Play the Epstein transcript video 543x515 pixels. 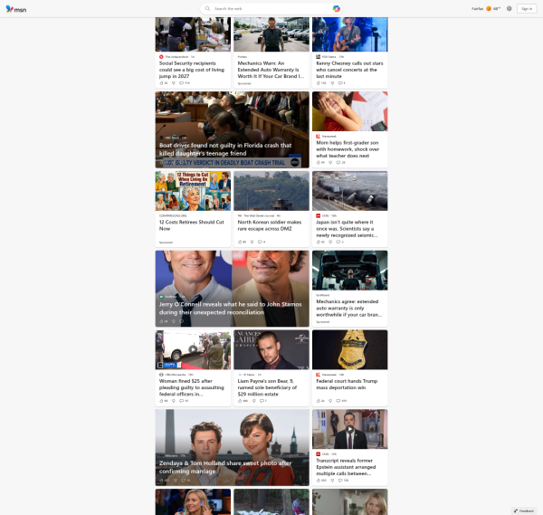(349, 429)
